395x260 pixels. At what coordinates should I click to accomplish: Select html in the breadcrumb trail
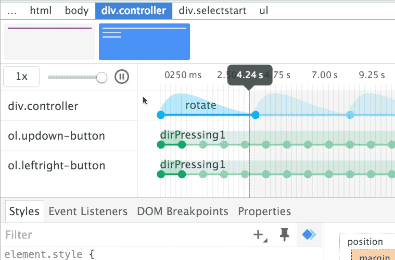[41, 10]
